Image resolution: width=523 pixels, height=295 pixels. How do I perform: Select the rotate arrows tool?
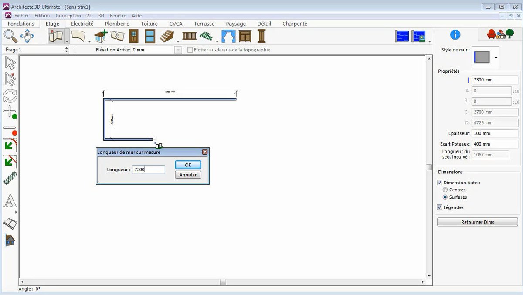[x=10, y=95]
